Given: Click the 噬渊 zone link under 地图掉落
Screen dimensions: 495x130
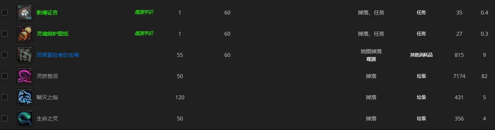Looking at the screenshot, I should click(x=371, y=59).
